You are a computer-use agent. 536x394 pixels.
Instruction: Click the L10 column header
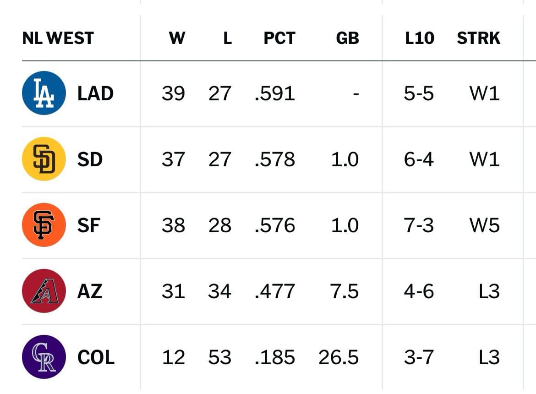click(x=419, y=38)
